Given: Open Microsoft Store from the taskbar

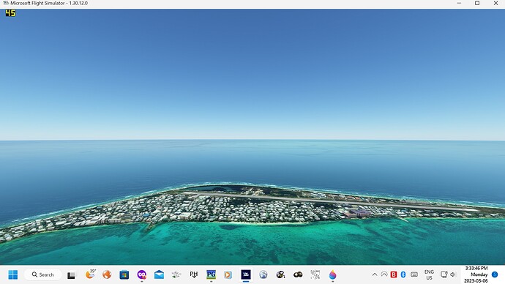Looking at the screenshot, I should 124,274.
